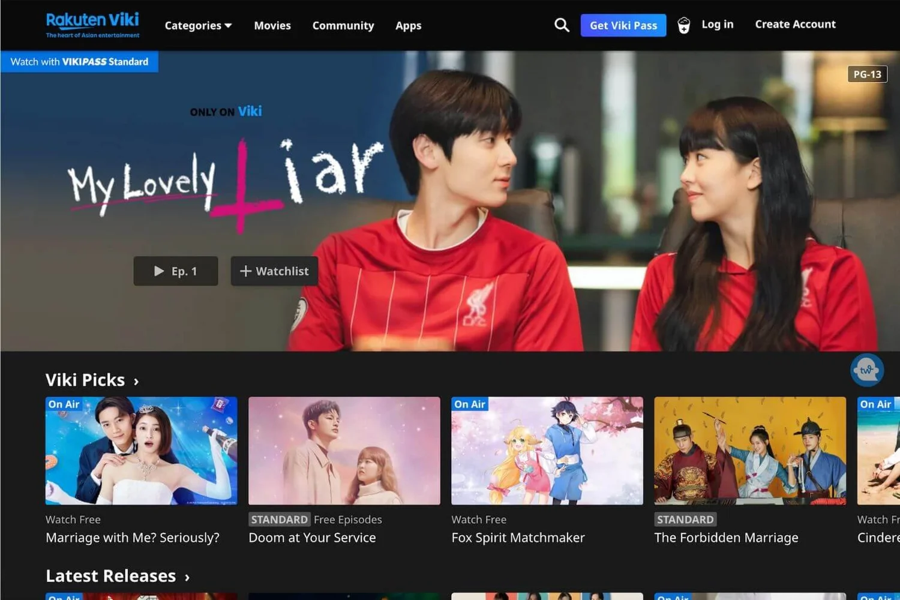Open Doom at Your Service thumbnail
Image resolution: width=900 pixels, height=600 pixels.
click(x=344, y=451)
